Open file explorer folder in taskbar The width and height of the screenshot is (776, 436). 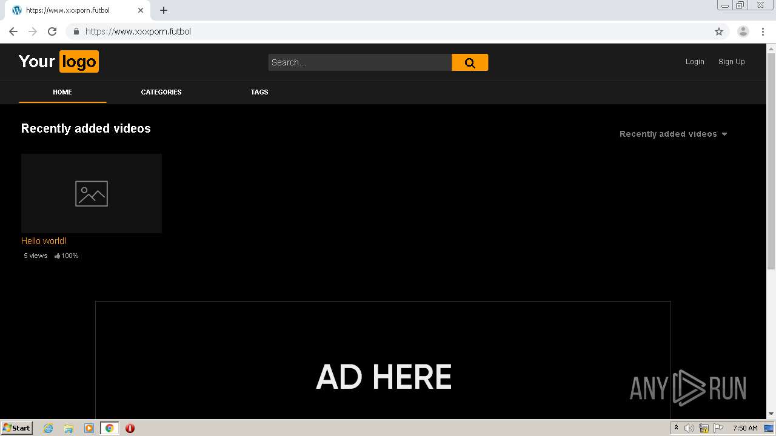[69, 428]
